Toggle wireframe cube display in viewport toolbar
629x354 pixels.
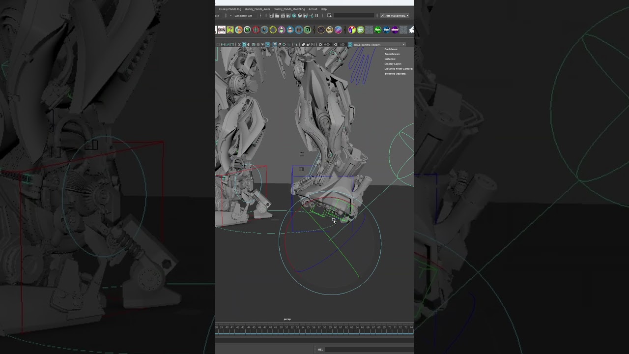tap(239, 45)
